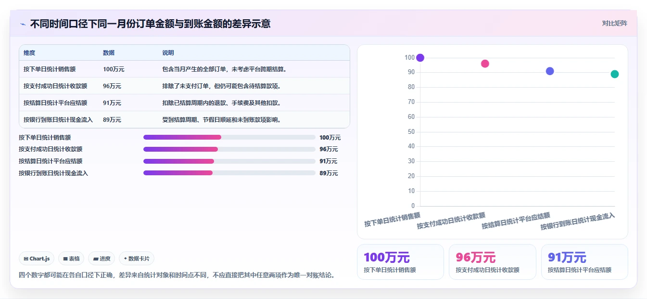Click the 100万元 table cell
647x299 pixels.
(114, 69)
